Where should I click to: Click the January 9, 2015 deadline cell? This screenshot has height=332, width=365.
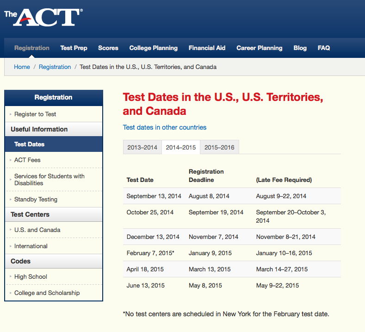(x=210, y=253)
